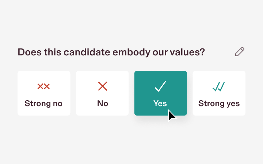Image resolution: width=263 pixels, height=164 pixels.
Task: Click the "Yes" text label
Action: click(160, 104)
